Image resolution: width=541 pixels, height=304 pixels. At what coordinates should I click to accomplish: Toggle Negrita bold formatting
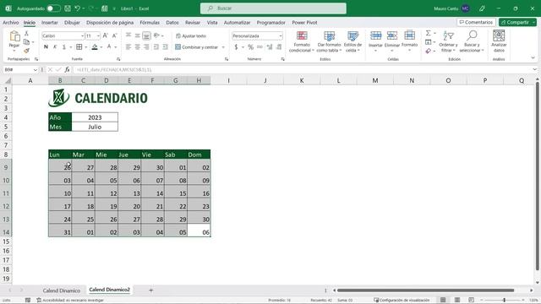click(x=46, y=47)
